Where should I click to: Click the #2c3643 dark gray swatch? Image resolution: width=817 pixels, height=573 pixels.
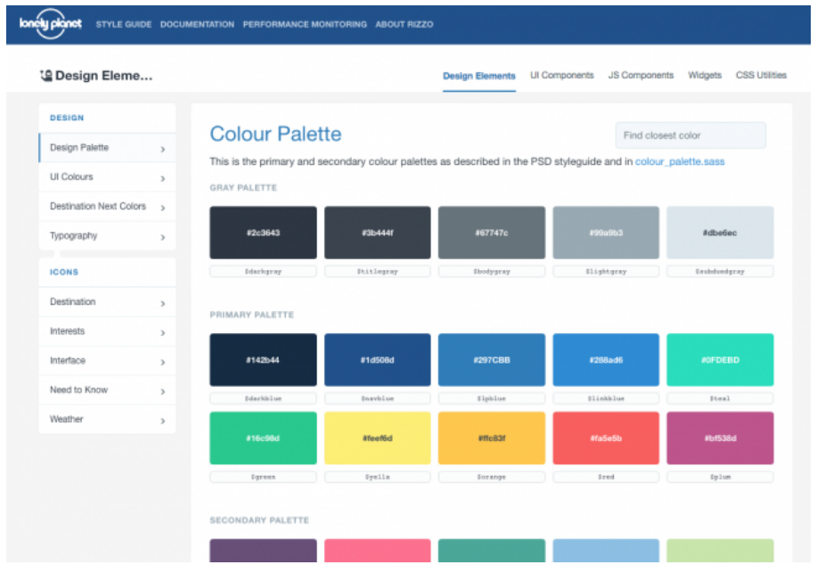[x=263, y=233]
